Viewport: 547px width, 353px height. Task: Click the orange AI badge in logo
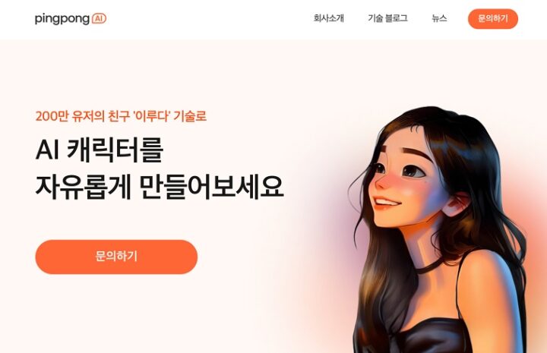pyautogui.click(x=99, y=18)
